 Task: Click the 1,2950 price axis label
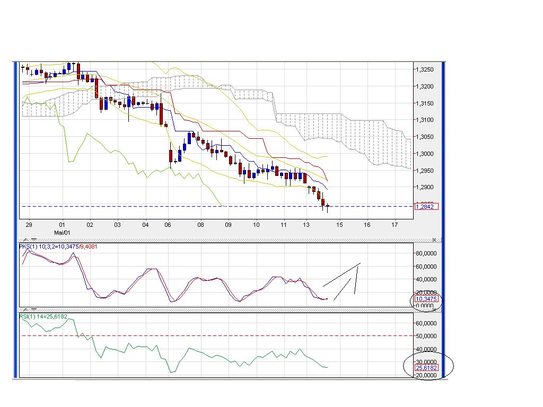(425, 171)
